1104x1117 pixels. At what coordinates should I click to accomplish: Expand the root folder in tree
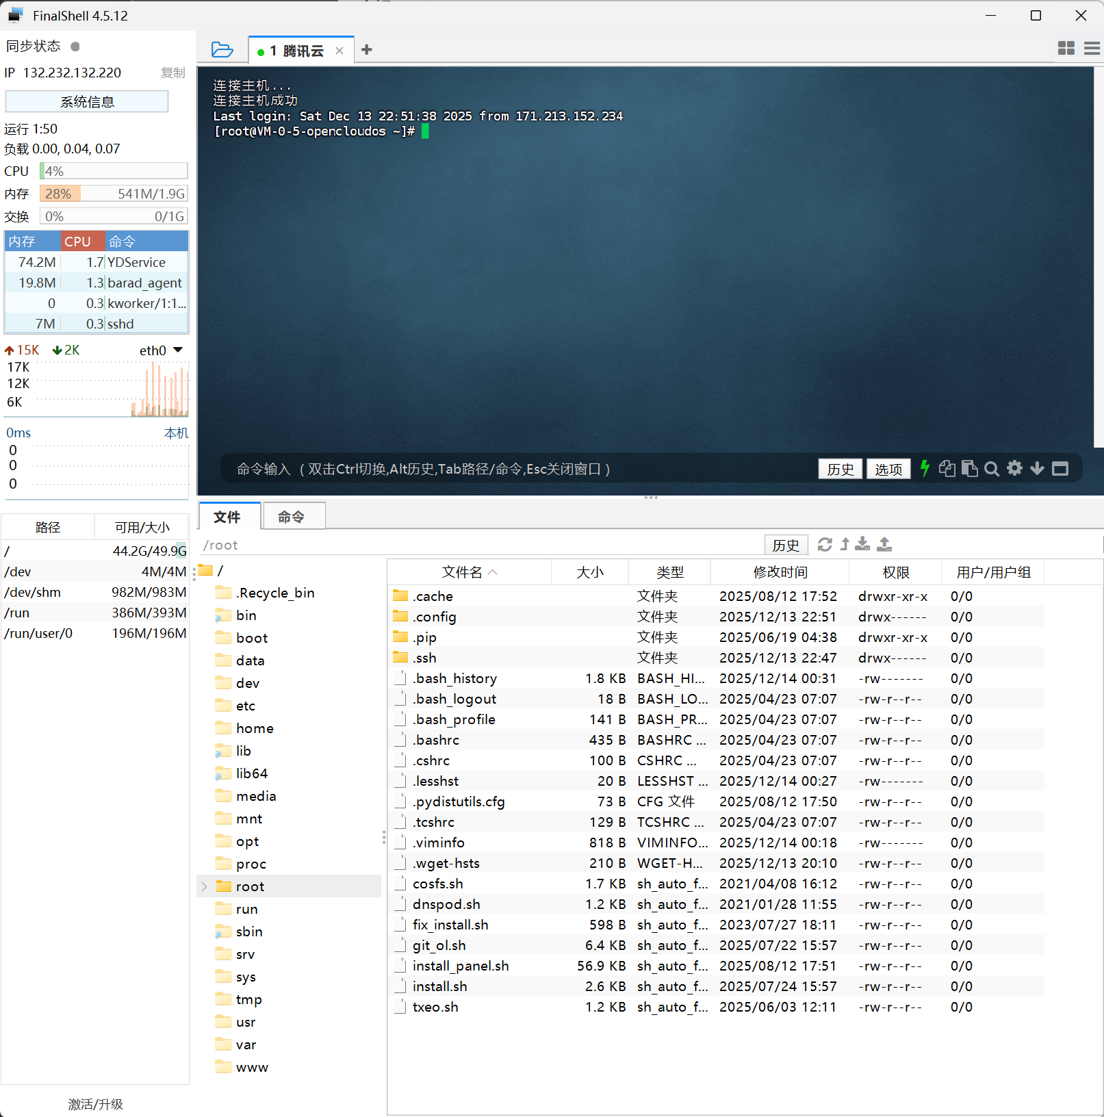[x=204, y=886]
